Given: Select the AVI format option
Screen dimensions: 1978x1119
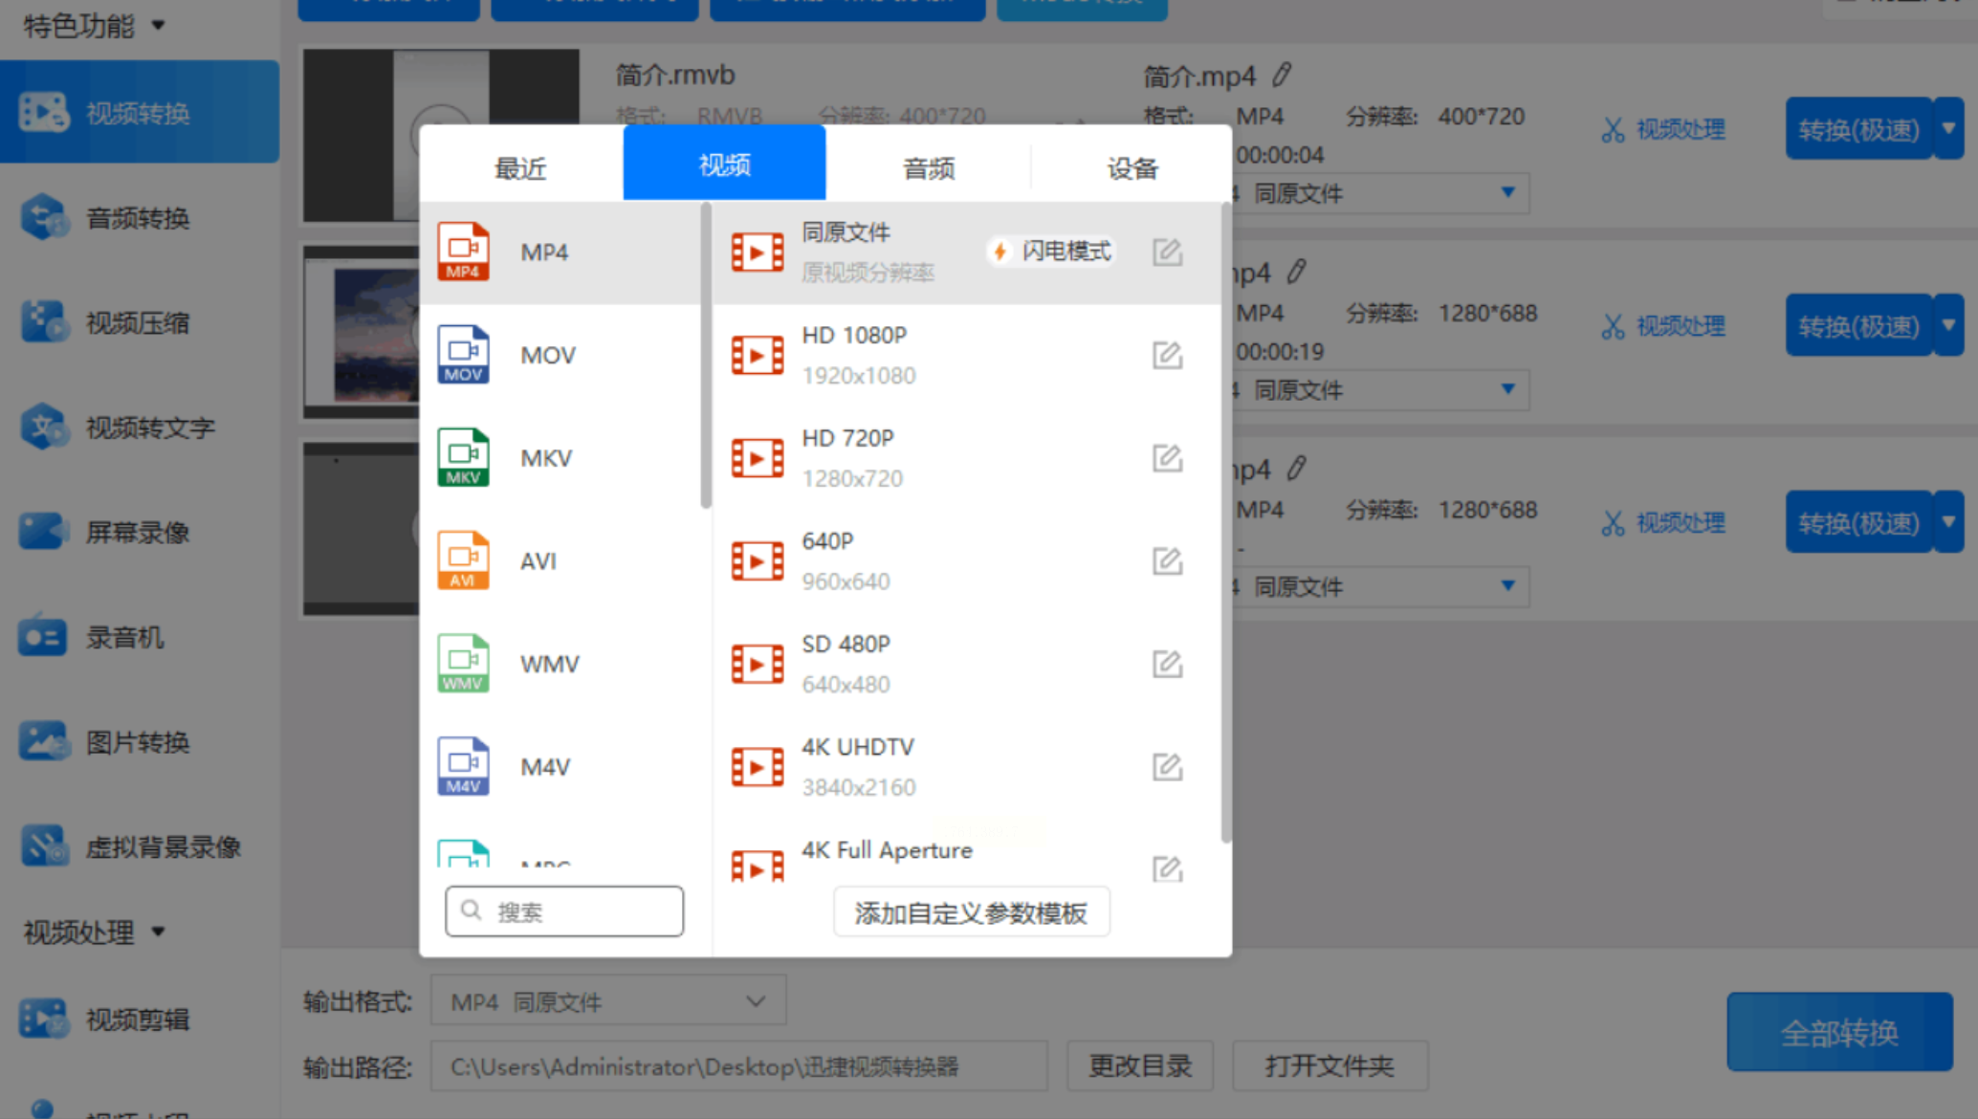Looking at the screenshot, I should (538, 561).
